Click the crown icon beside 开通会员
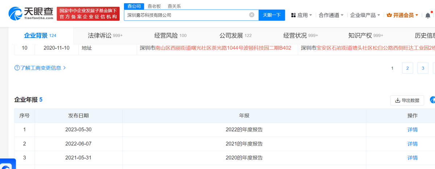The height and width of the screenshot is (169, 435). coord(389,15)
